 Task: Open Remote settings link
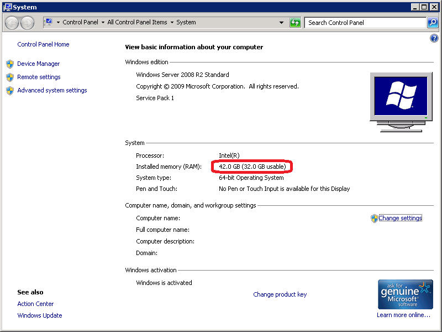(x=39, y=77)
